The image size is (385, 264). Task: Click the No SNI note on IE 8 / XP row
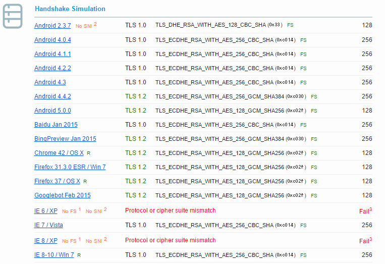click(x=96, y=241)
